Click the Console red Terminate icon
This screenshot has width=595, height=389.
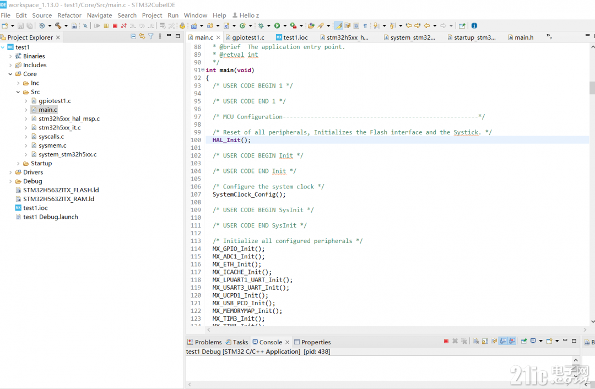coord(446,341)
